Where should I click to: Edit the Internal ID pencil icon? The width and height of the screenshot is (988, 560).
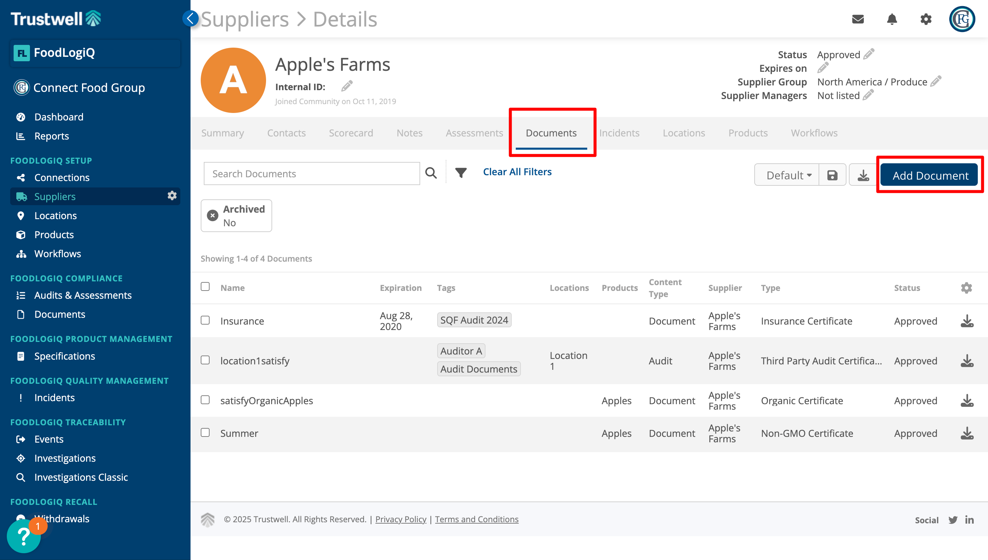[347, 86]
